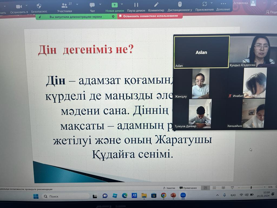
Task: Open the Zoom Chat panel
Action: tap(92, 5)
